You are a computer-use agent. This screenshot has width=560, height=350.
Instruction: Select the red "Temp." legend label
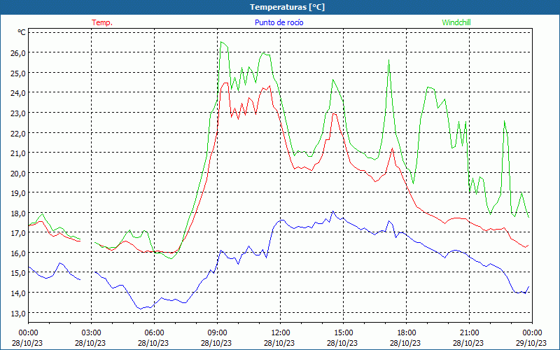(x=102, y=22)
